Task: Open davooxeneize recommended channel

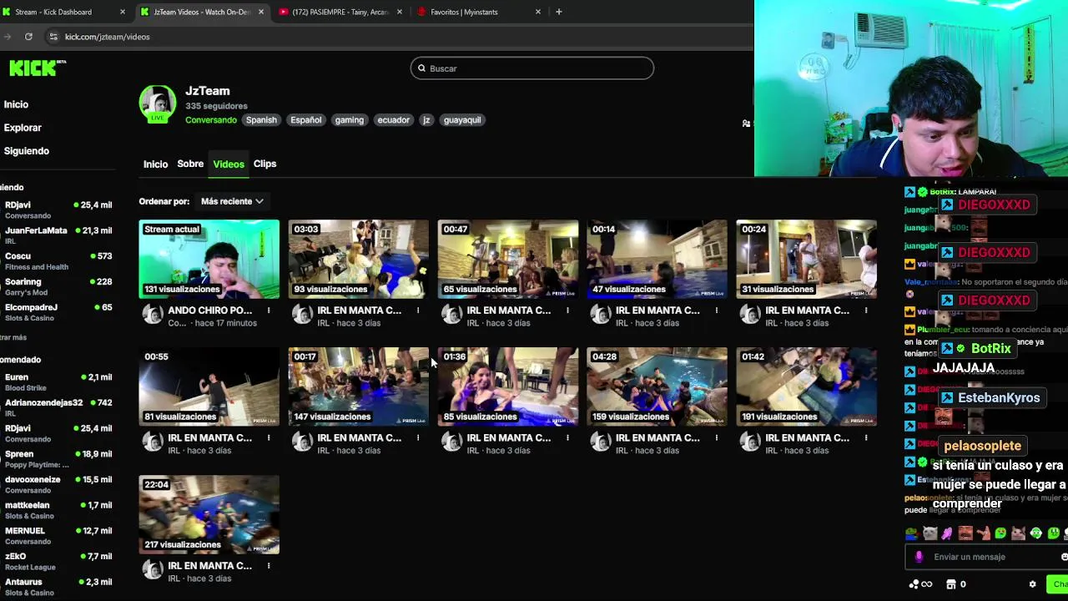Action: (x=57, y=484)
